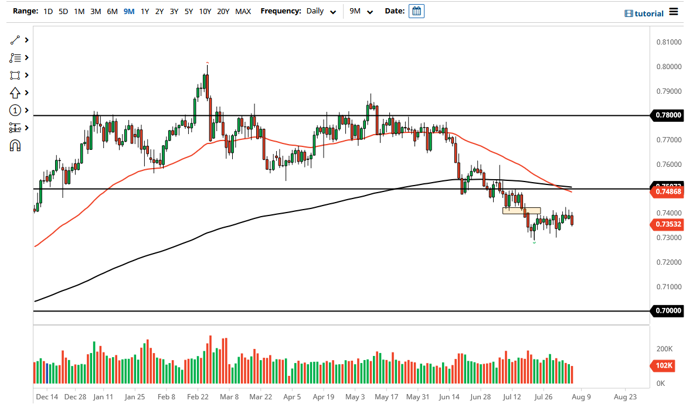
Task: Select the Fibonacci lines tool icon
Action: 15,57
